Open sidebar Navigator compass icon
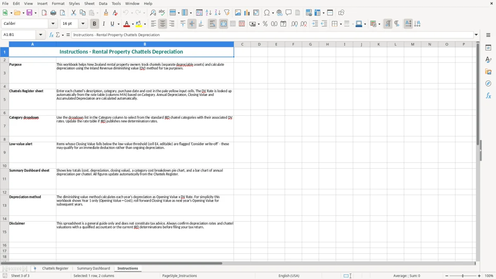This screenshot has width=496, height=279. click(x=488, y=83)
